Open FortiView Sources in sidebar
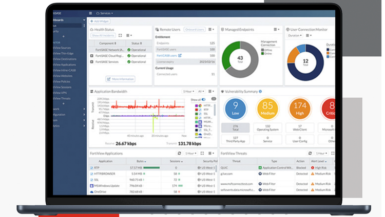Image resolution: width=385 pixels, height=217 pixels. [x=63, y=48]
